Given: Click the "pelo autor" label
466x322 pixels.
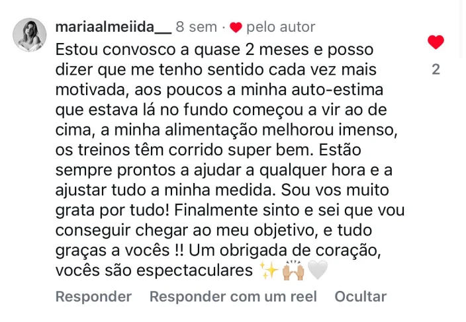Looking at the screenshot, I should (281, 27).
